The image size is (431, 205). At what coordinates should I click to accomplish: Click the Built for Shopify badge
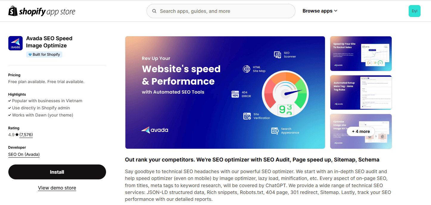click(x=44, y=55)
